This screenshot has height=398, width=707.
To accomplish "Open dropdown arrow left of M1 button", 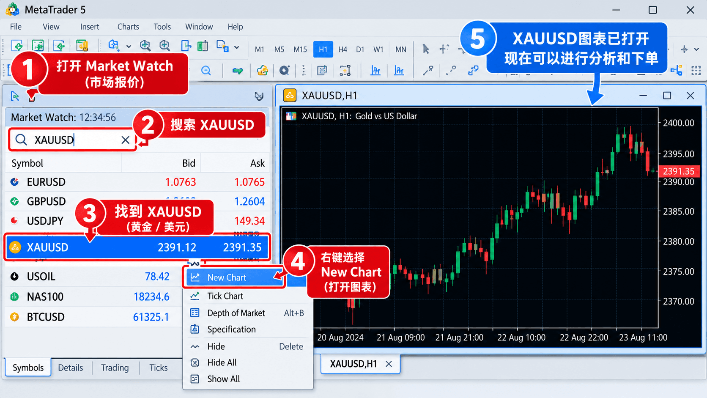I will coord(237,47).
